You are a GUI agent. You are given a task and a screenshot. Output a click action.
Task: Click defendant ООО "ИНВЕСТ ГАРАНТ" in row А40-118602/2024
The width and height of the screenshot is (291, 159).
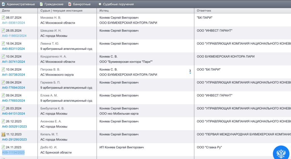pos(215,31)
